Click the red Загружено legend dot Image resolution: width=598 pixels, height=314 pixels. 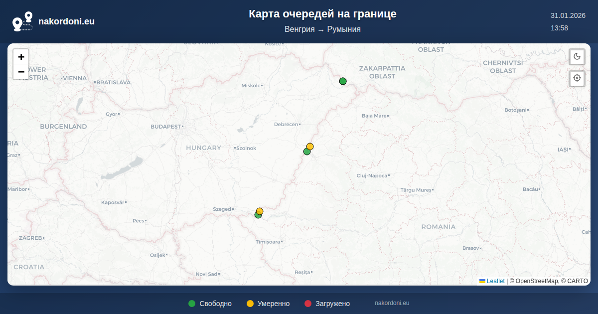(x=308, y=304)
